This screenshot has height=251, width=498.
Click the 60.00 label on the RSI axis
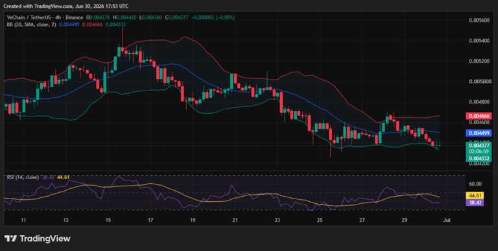tap(475, 184)
